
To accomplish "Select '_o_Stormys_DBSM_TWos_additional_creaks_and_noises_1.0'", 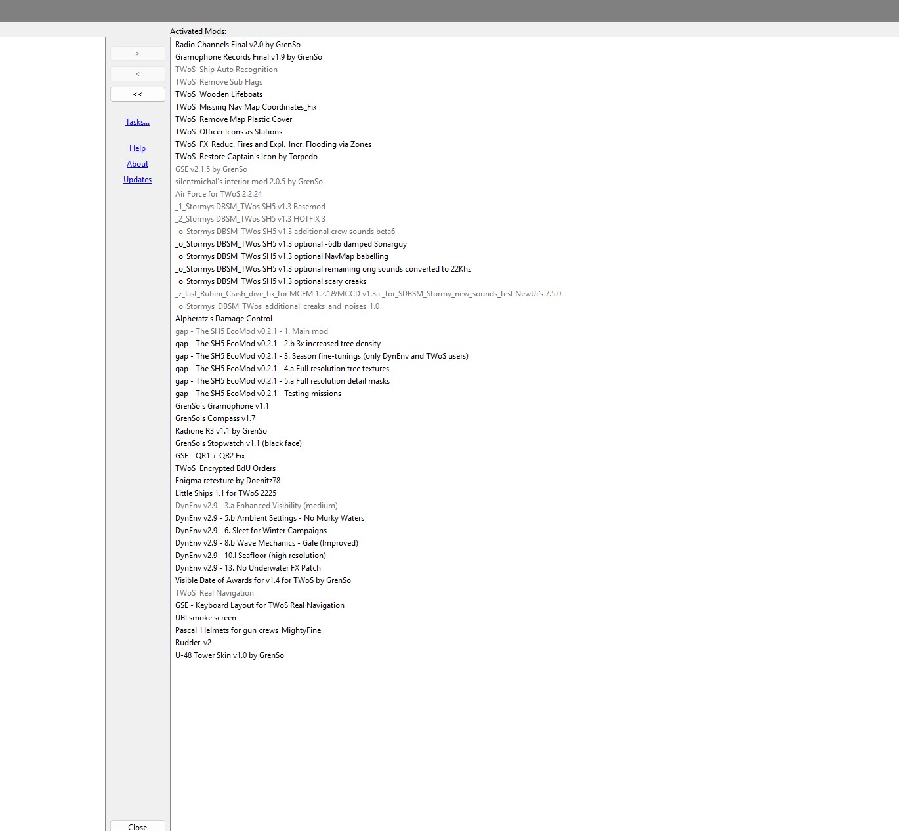I will coord(277,306).
